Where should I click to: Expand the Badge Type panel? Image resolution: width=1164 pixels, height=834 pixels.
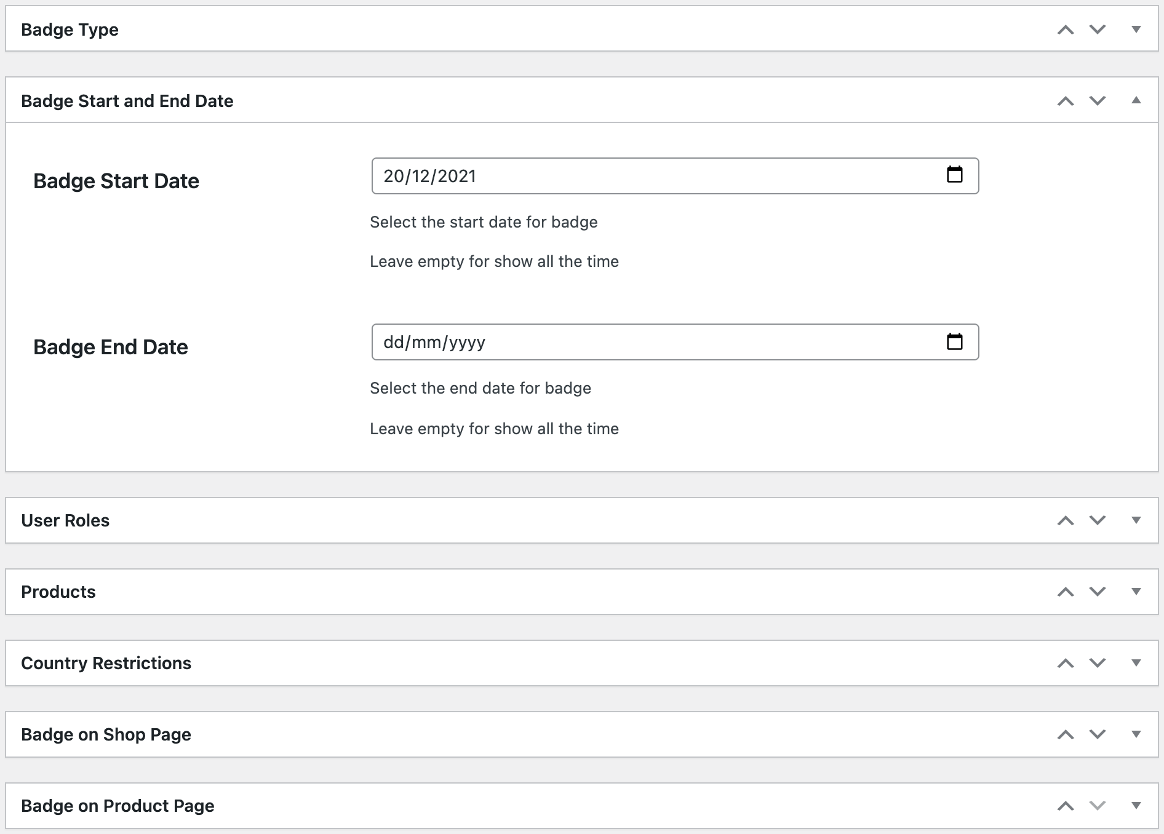point(1135,29)
